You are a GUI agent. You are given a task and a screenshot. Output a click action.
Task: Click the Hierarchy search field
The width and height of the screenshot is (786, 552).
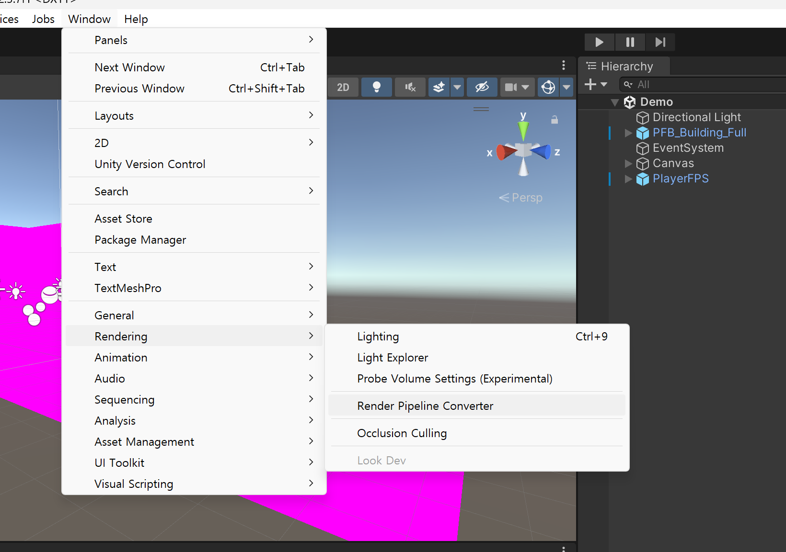(x=703, y=84)
